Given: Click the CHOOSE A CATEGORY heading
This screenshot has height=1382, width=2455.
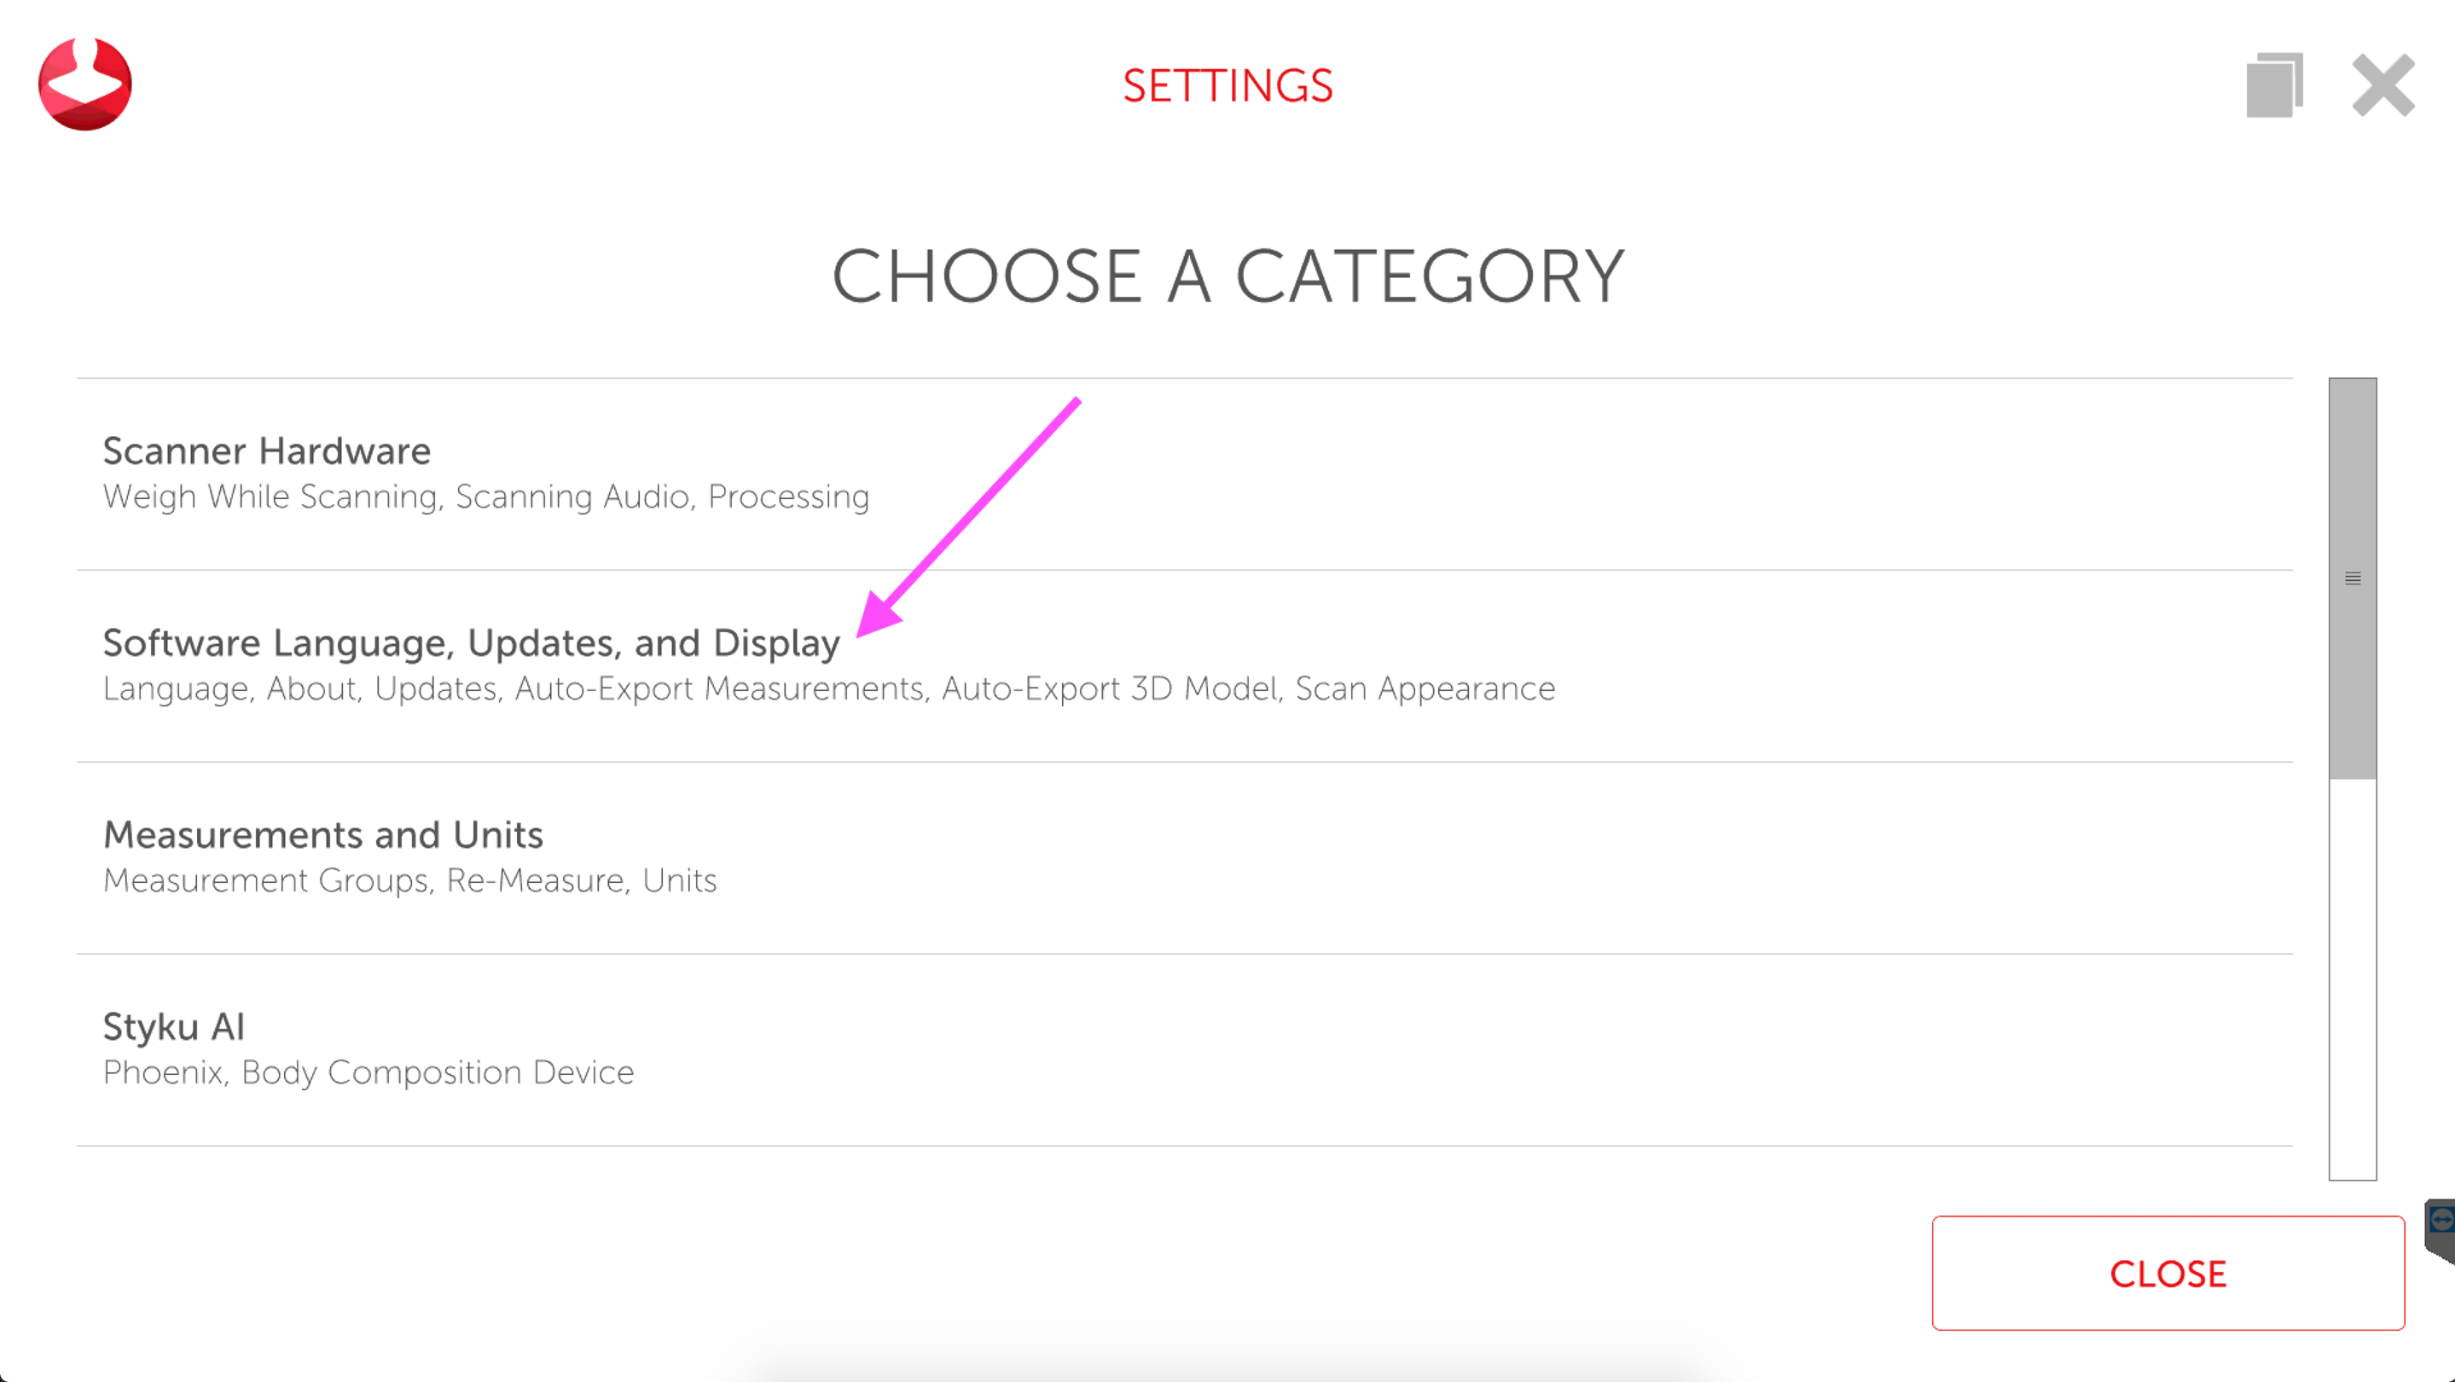Looking at the screenshot, I should 1227,276.
